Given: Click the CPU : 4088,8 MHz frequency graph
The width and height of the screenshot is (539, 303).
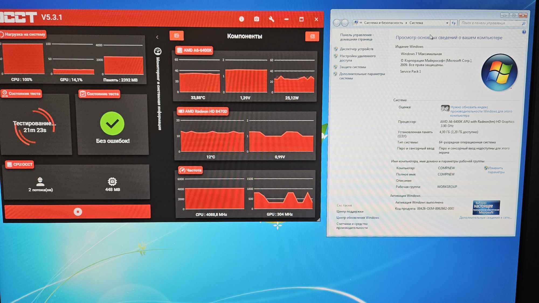Looking at the screenshot, I should tap(215, 194).
